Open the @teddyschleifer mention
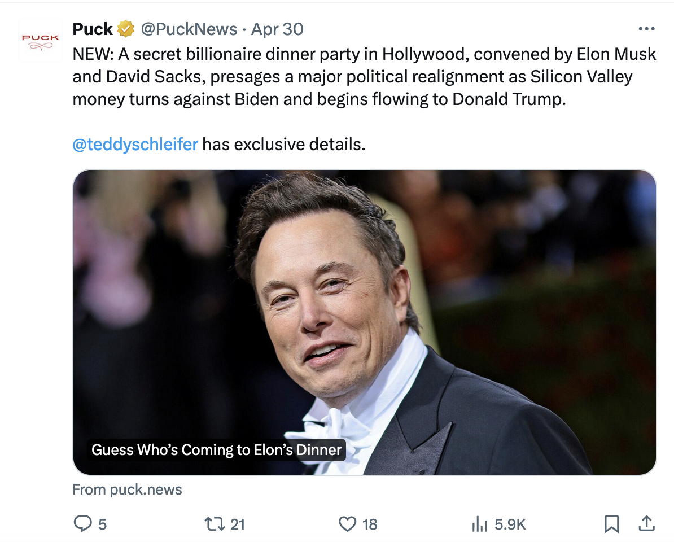This screenshot has width=674, height=542. point(135,144)
